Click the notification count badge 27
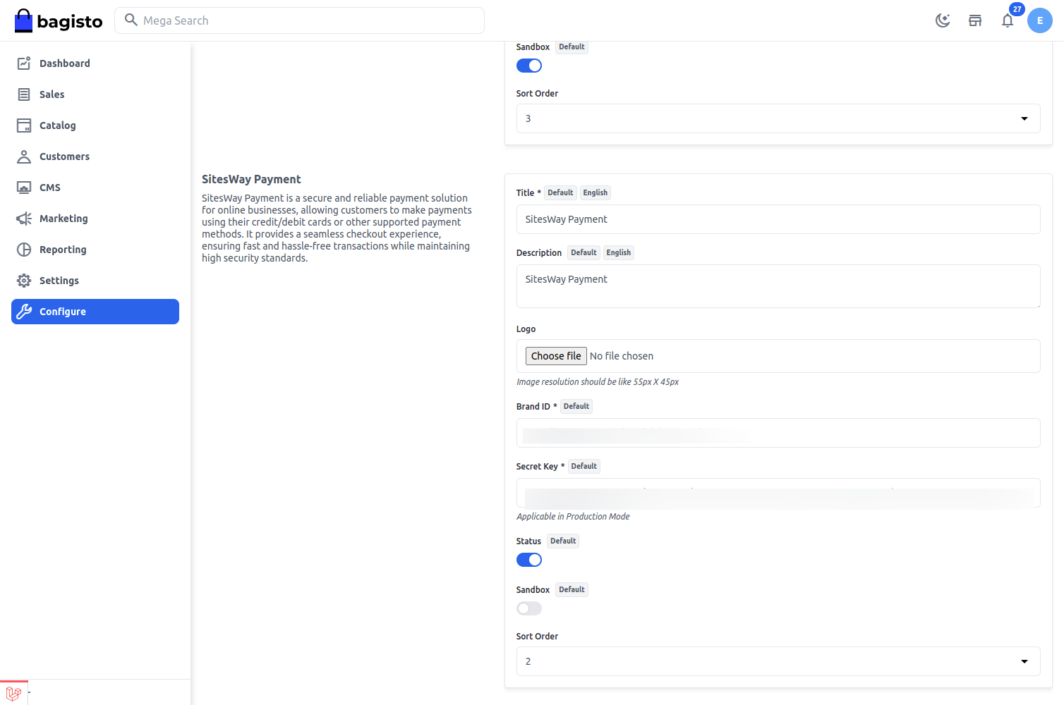The width and height of the screenshot is (1064, 705). tap(1017, 9)
